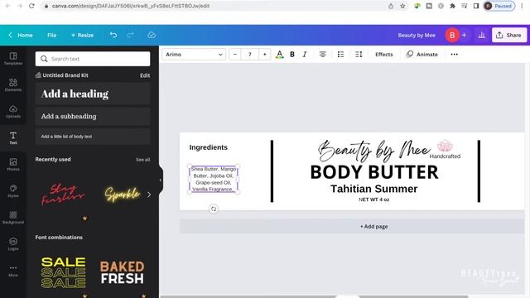Image resolution: width=530 pixels, height=298 pixels.
Task: Select the Tahitian Summer text
Action: [373, 189]
